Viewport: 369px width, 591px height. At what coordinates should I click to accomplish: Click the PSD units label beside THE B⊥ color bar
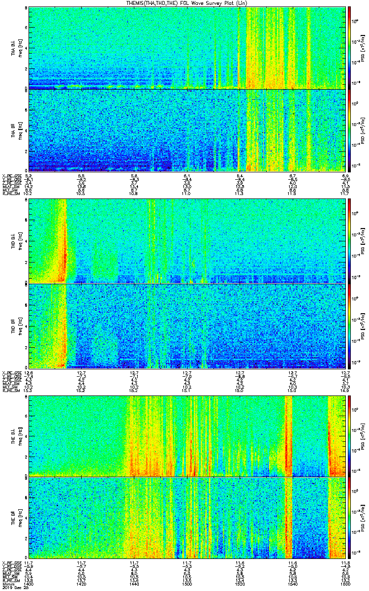364,436
